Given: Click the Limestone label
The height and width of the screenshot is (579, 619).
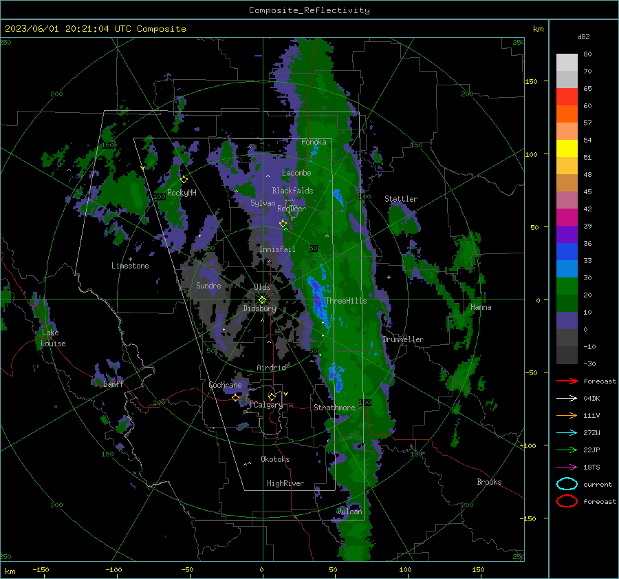Looking at the screenshot, I should [130, 266].
